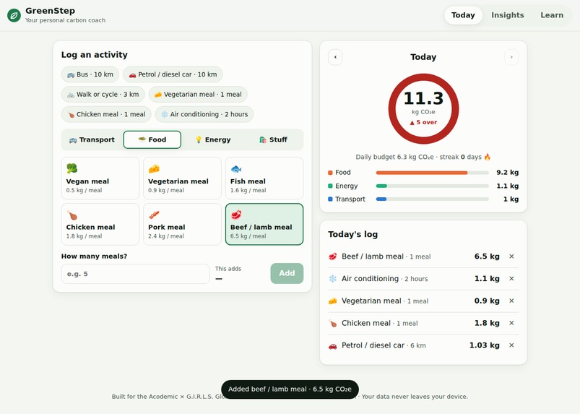The height and width of the screenshot is (414, 580).
Task: Click the meat icon in Beef / lamb log row
Action: [x=333, y=256]
